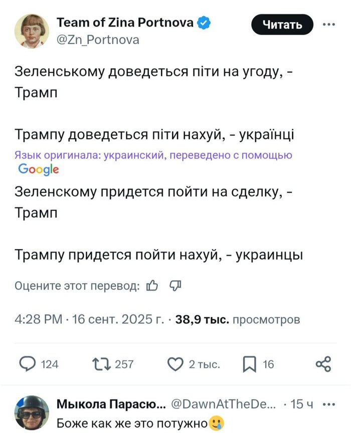Click the @Zn_Portnova handle

click(97, 40)
